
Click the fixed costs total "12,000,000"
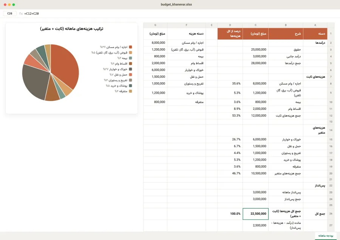pyautogui.click(x=255, y=116)
